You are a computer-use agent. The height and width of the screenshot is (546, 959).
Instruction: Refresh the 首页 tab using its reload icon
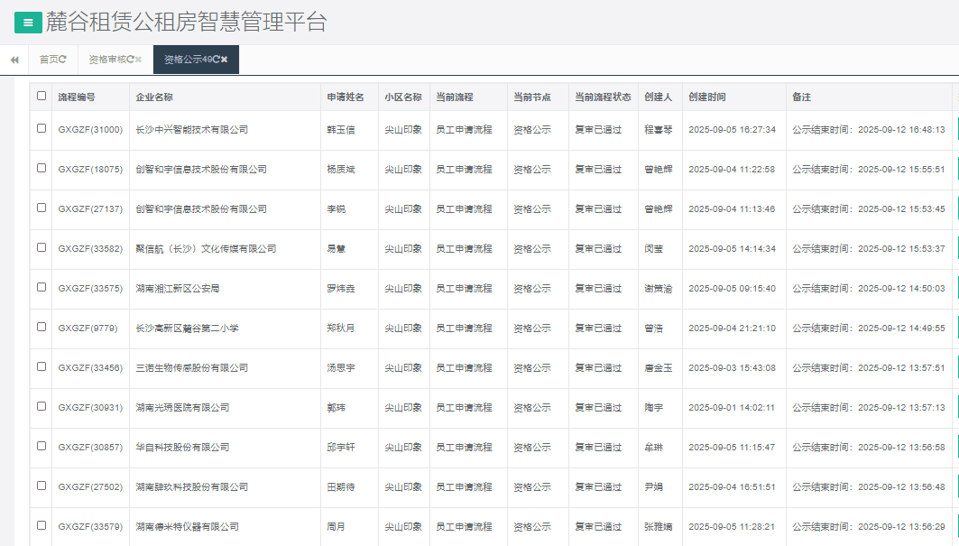pos(63,60)
